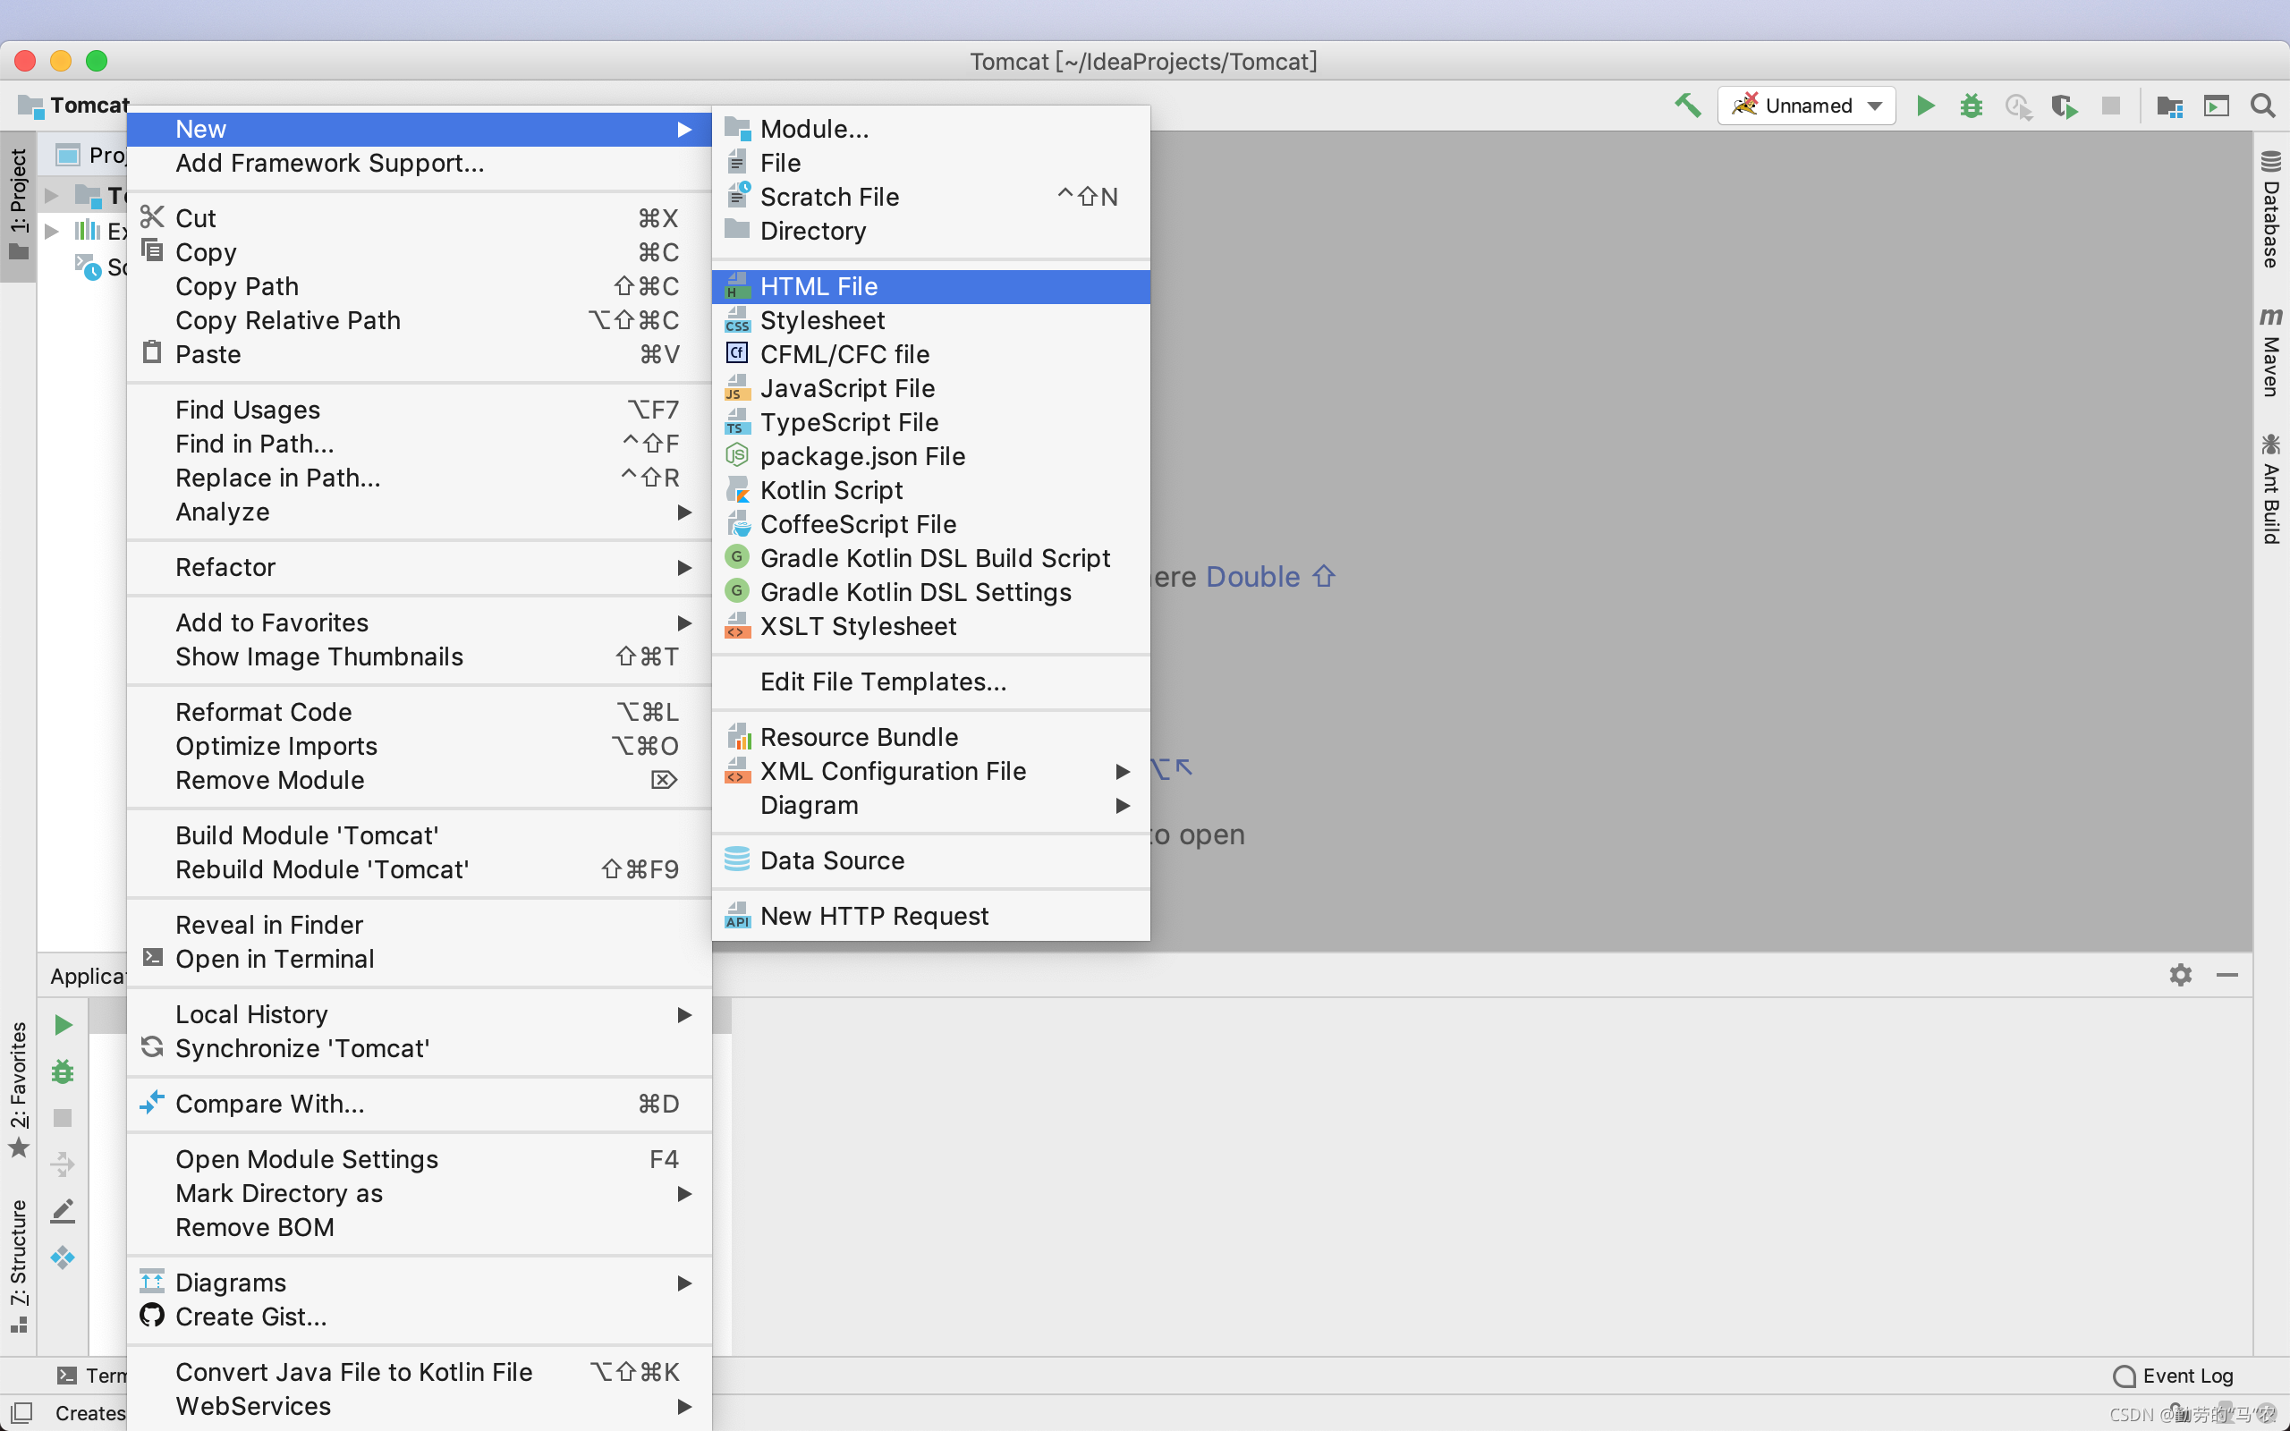Click the Debug bug icon in the top toolbar
2290x1431 pixels.
pos(1972,105)
